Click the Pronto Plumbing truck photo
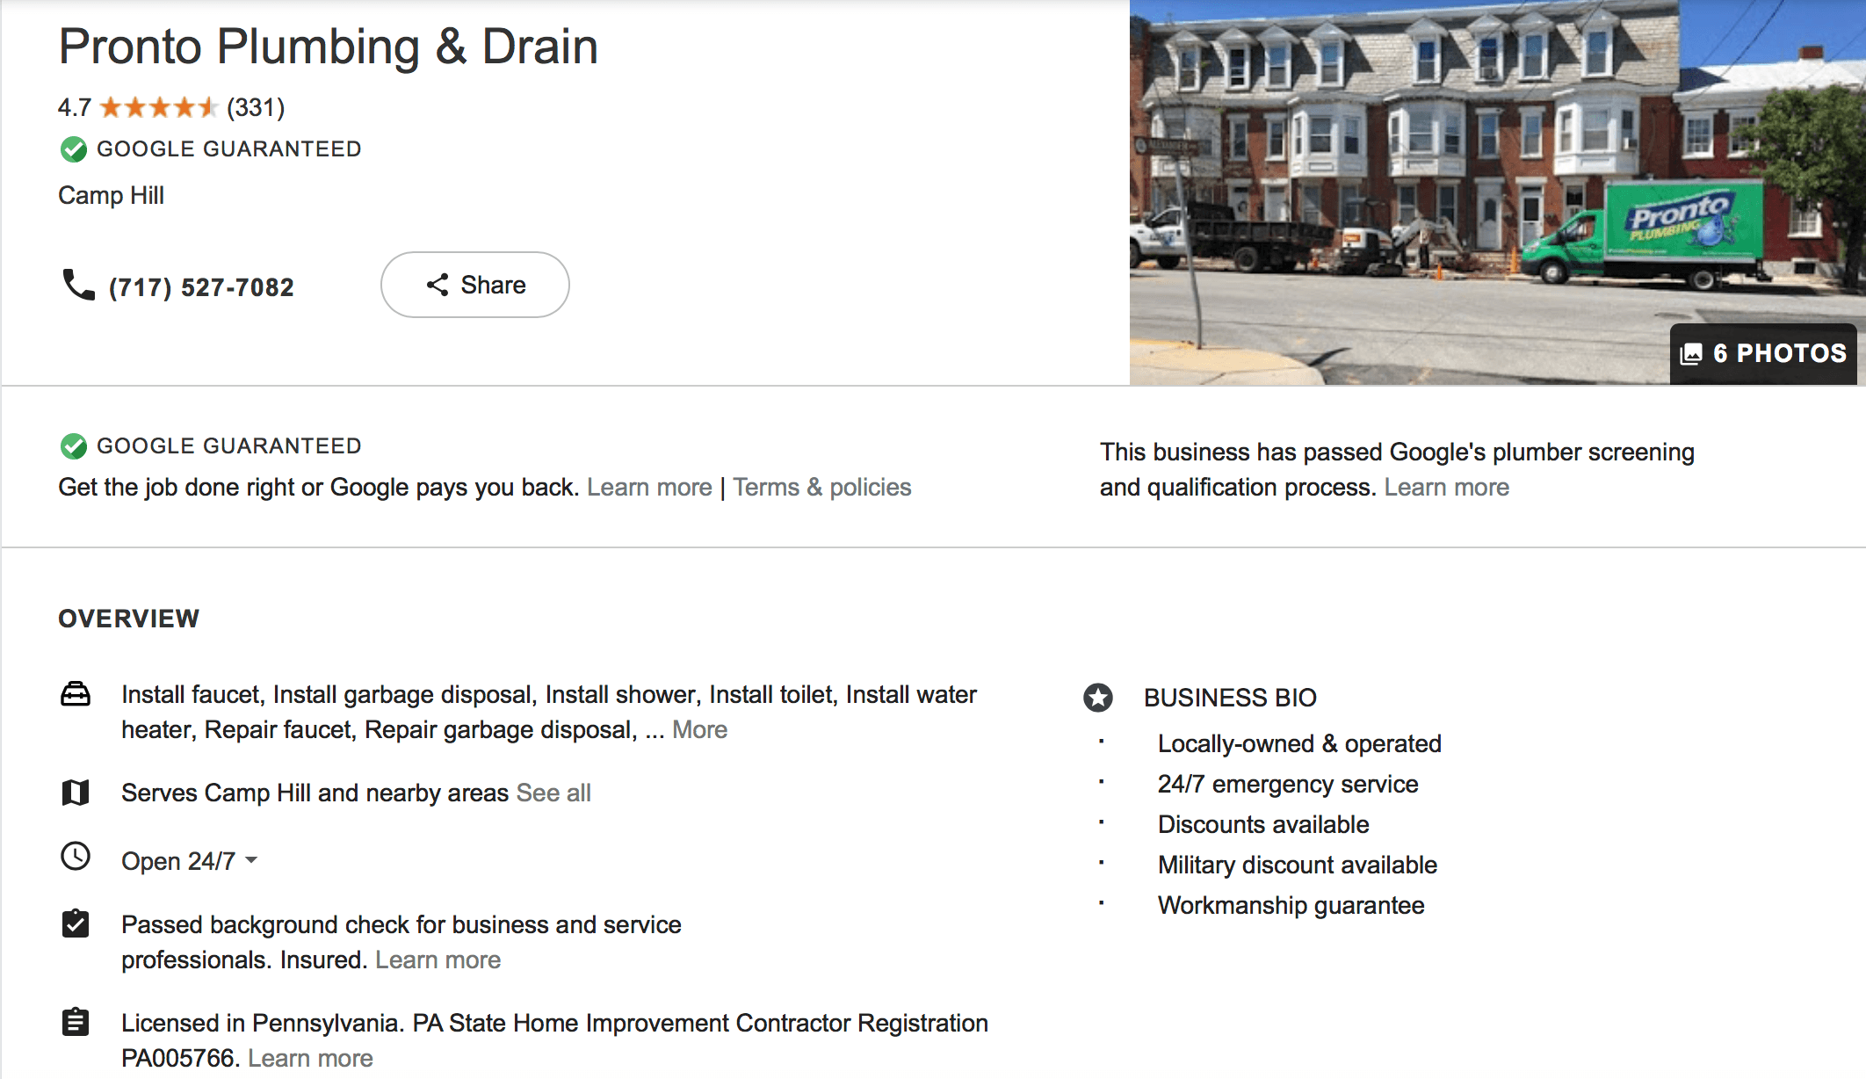The height and width of the screenshot is (1079, 1866). coord(1497,192)
